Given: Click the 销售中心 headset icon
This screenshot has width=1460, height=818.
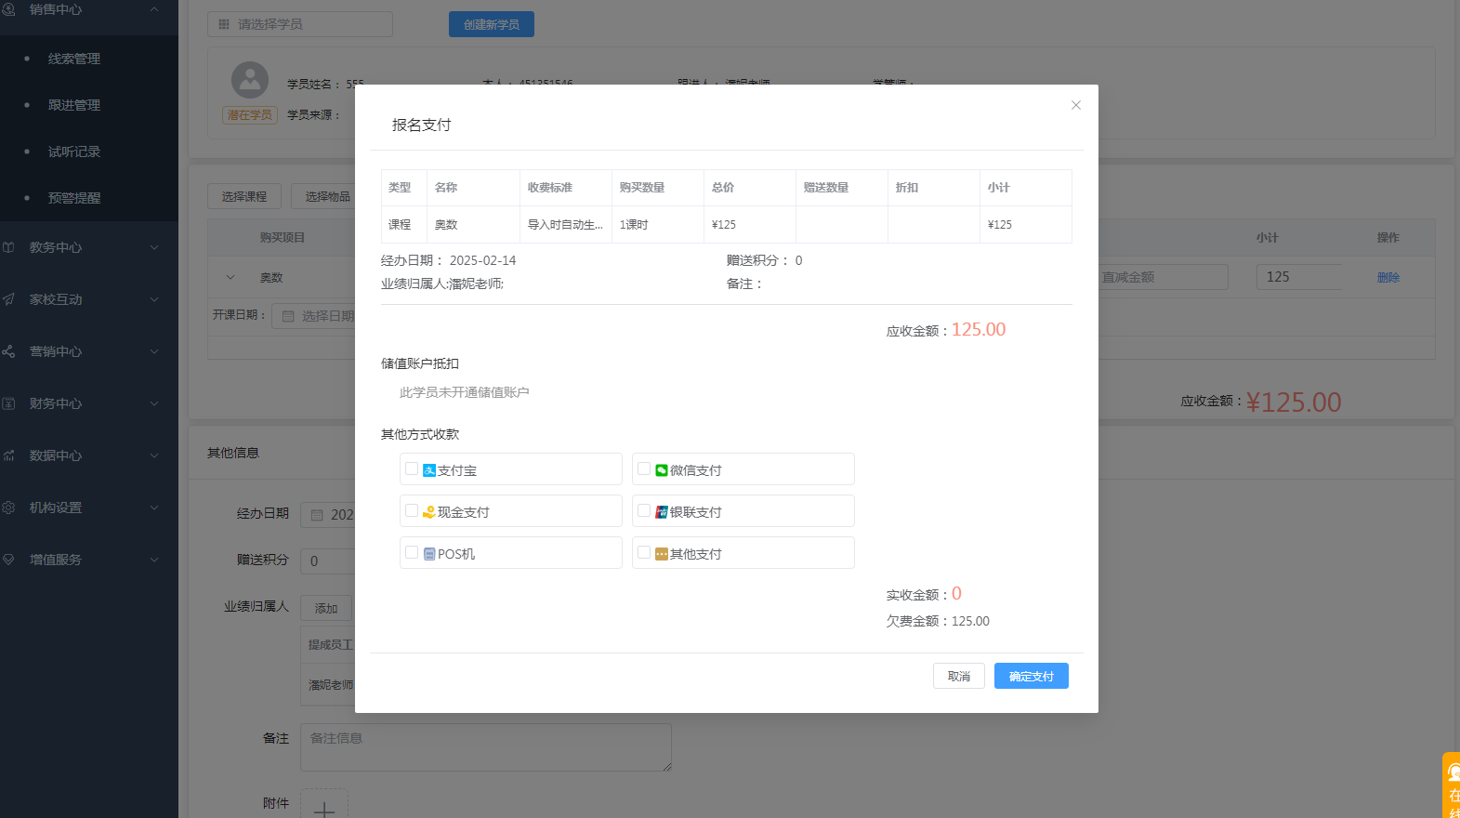Looking at the screenshot, I should click(8, 9).
